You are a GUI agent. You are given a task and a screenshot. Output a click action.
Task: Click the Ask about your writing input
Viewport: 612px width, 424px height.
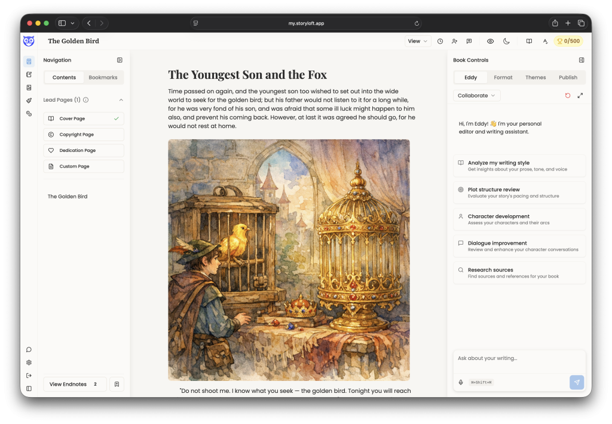519,361
